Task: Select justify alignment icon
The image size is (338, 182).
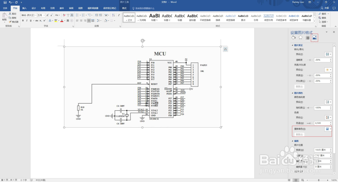Action: 89,21
